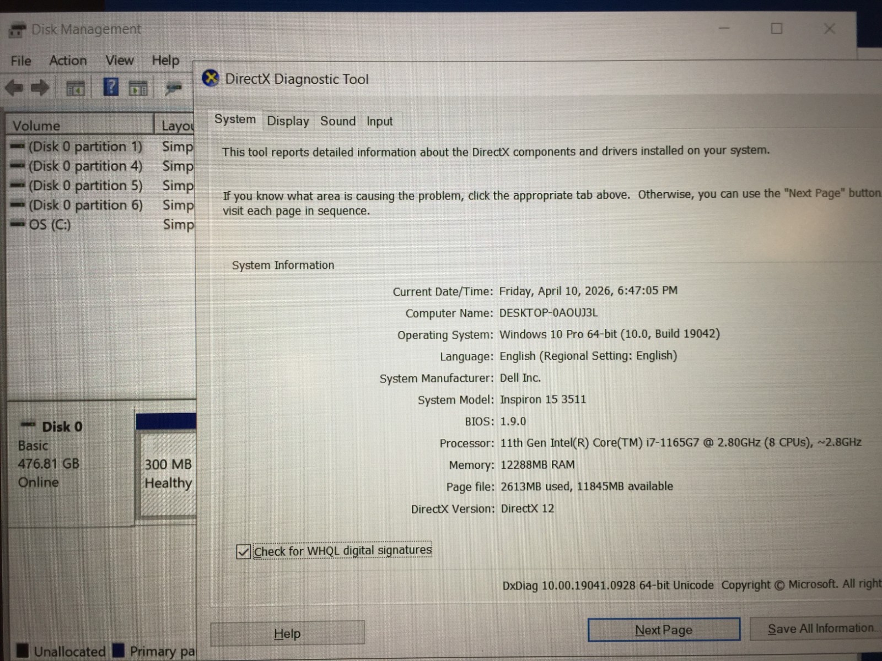Click the Unallocated legend black swatch

coord(22,651)
